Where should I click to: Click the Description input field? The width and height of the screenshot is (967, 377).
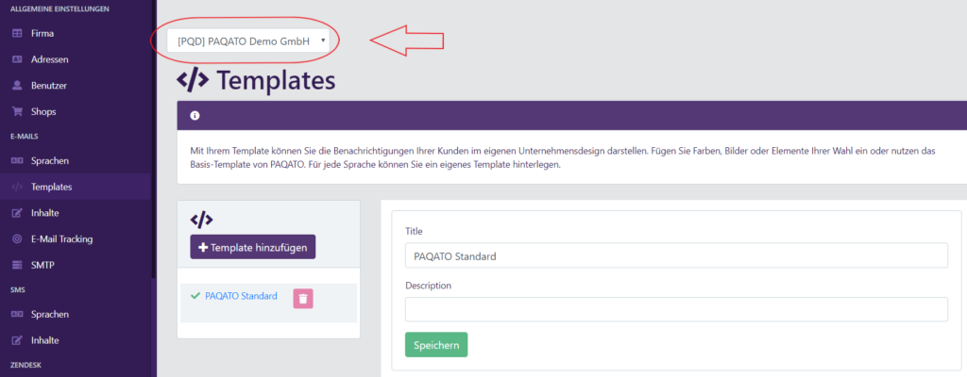[676, 309]
